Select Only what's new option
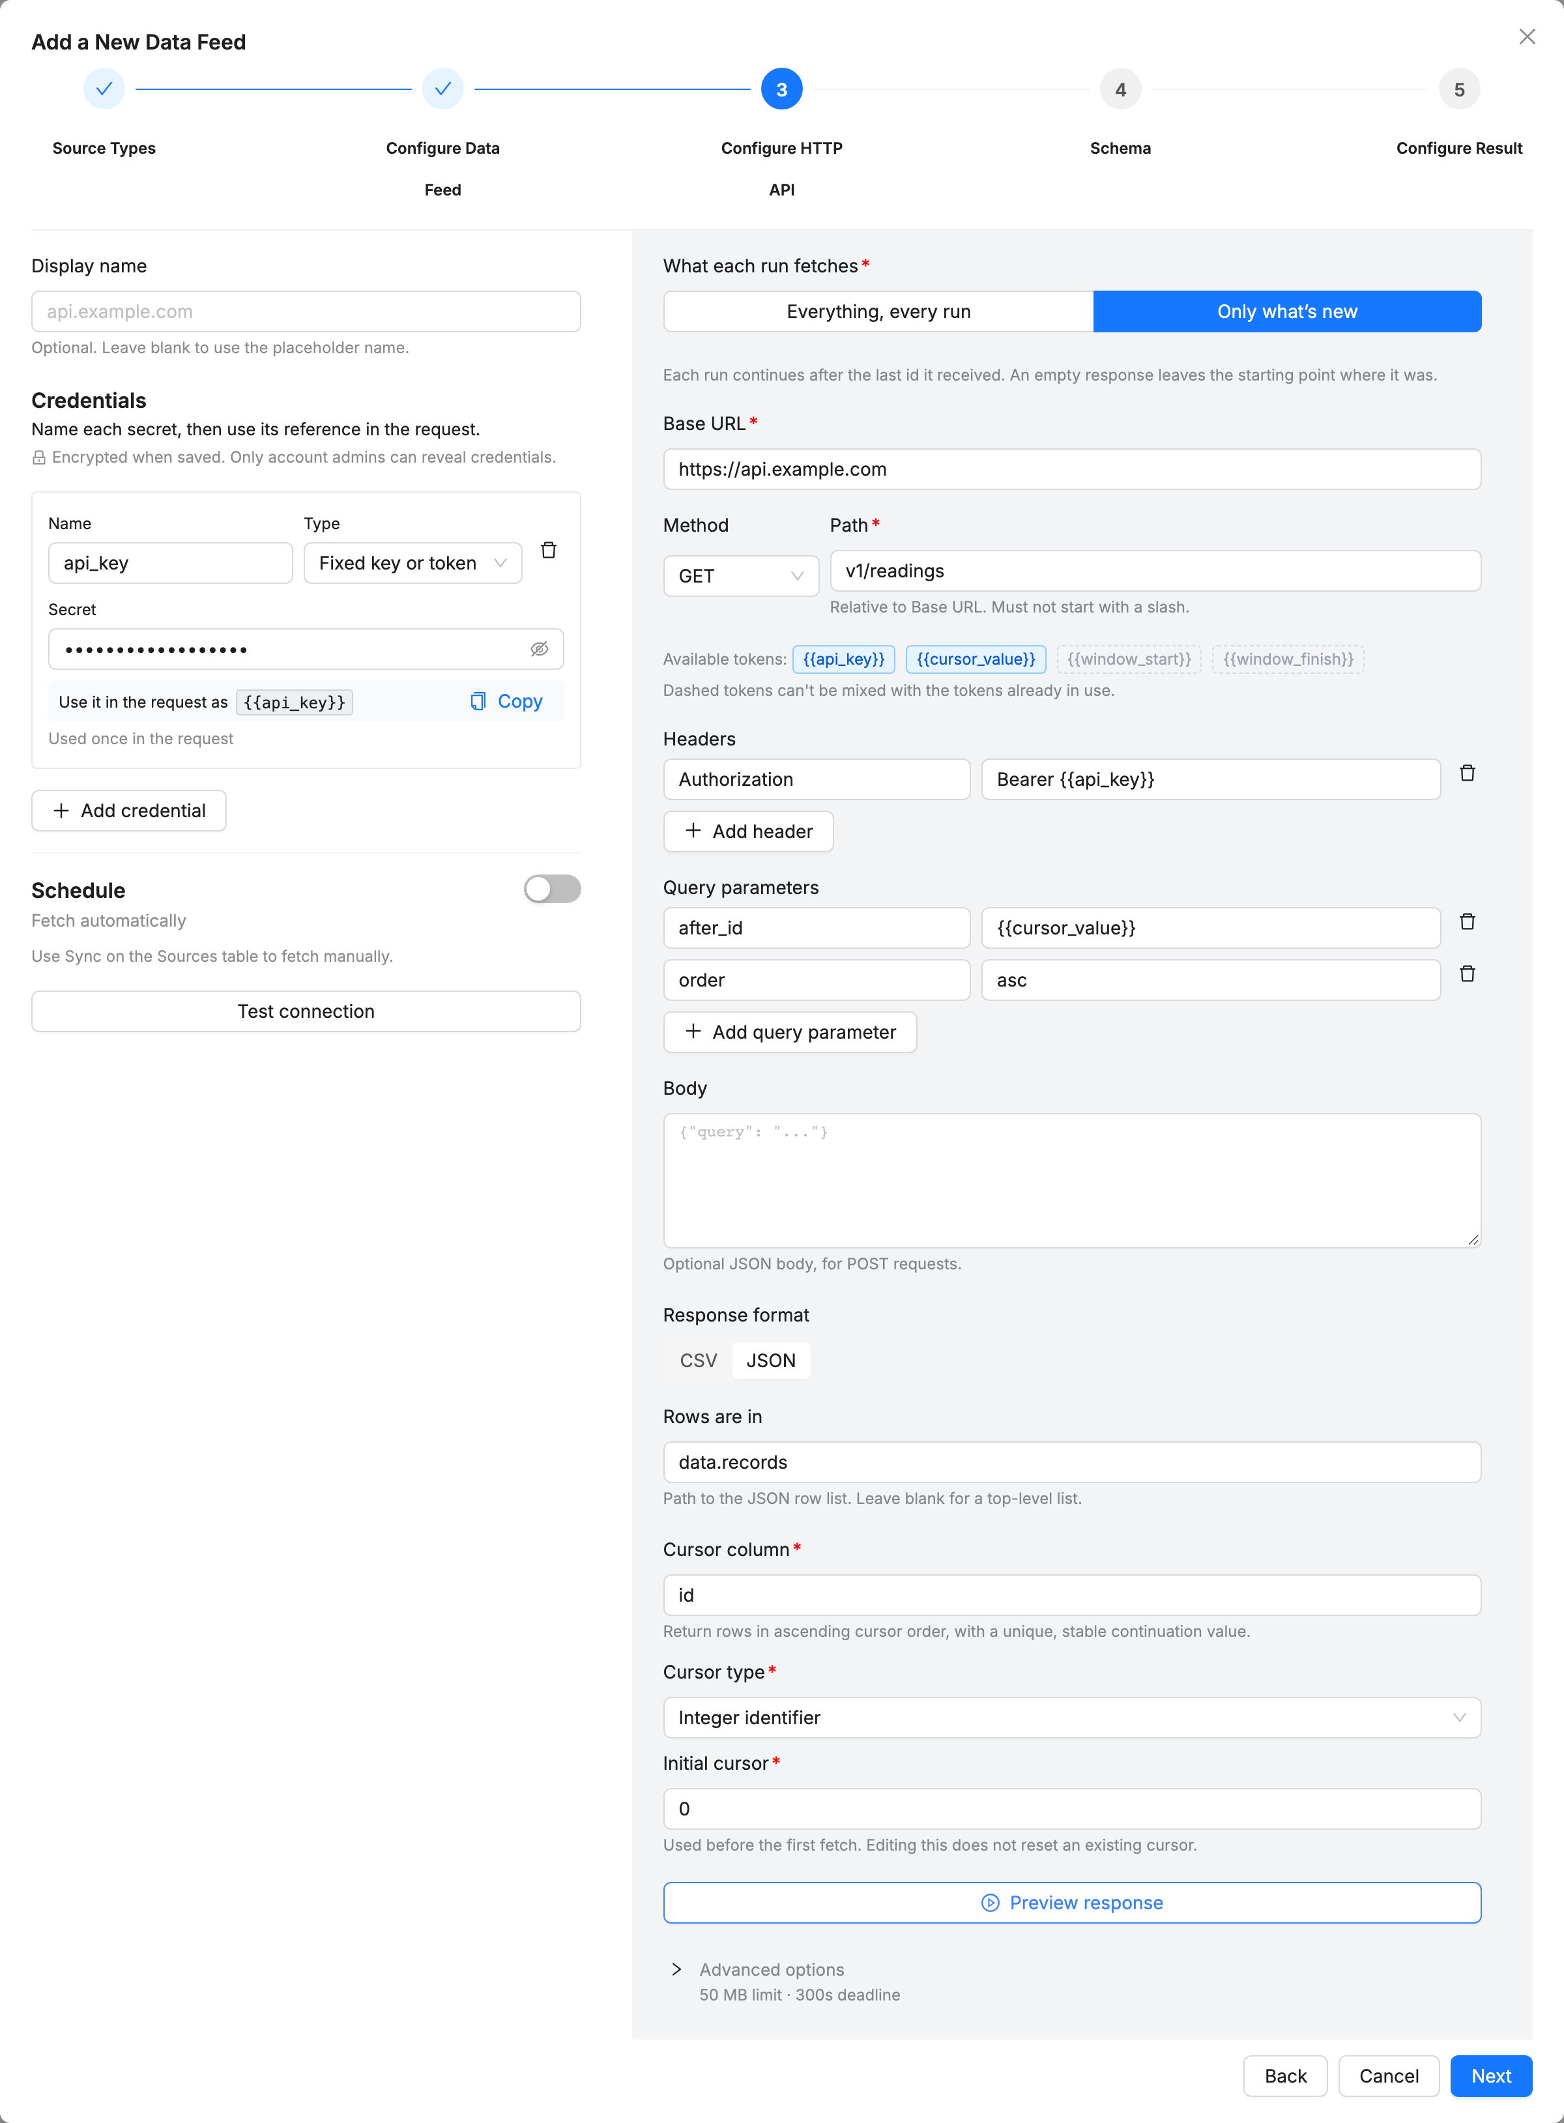The width and height of the screenshot is (1564, 2123). coord(1286,311)
